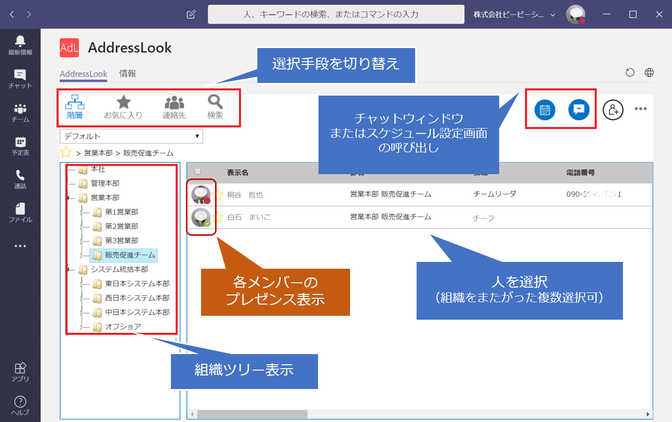Open the AddressLook more options ellipsis
Image resolution: width=672 pixels, height=422 pixels.
click(640, 109)
